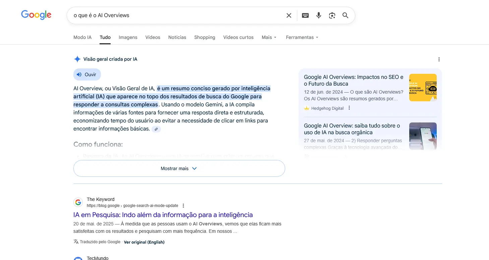Viewport: 489px width, 260px height.
Task: Clear the search box with X icon
Action: (x=289, y=15)
